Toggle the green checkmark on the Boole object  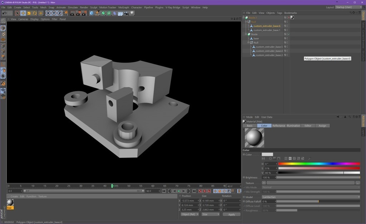(289, 34)
